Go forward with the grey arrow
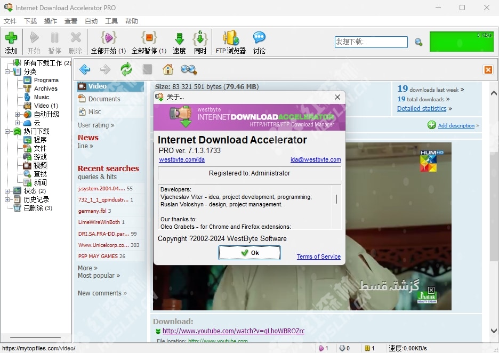The width and height of the screenshot is (499, 353). 105,69
